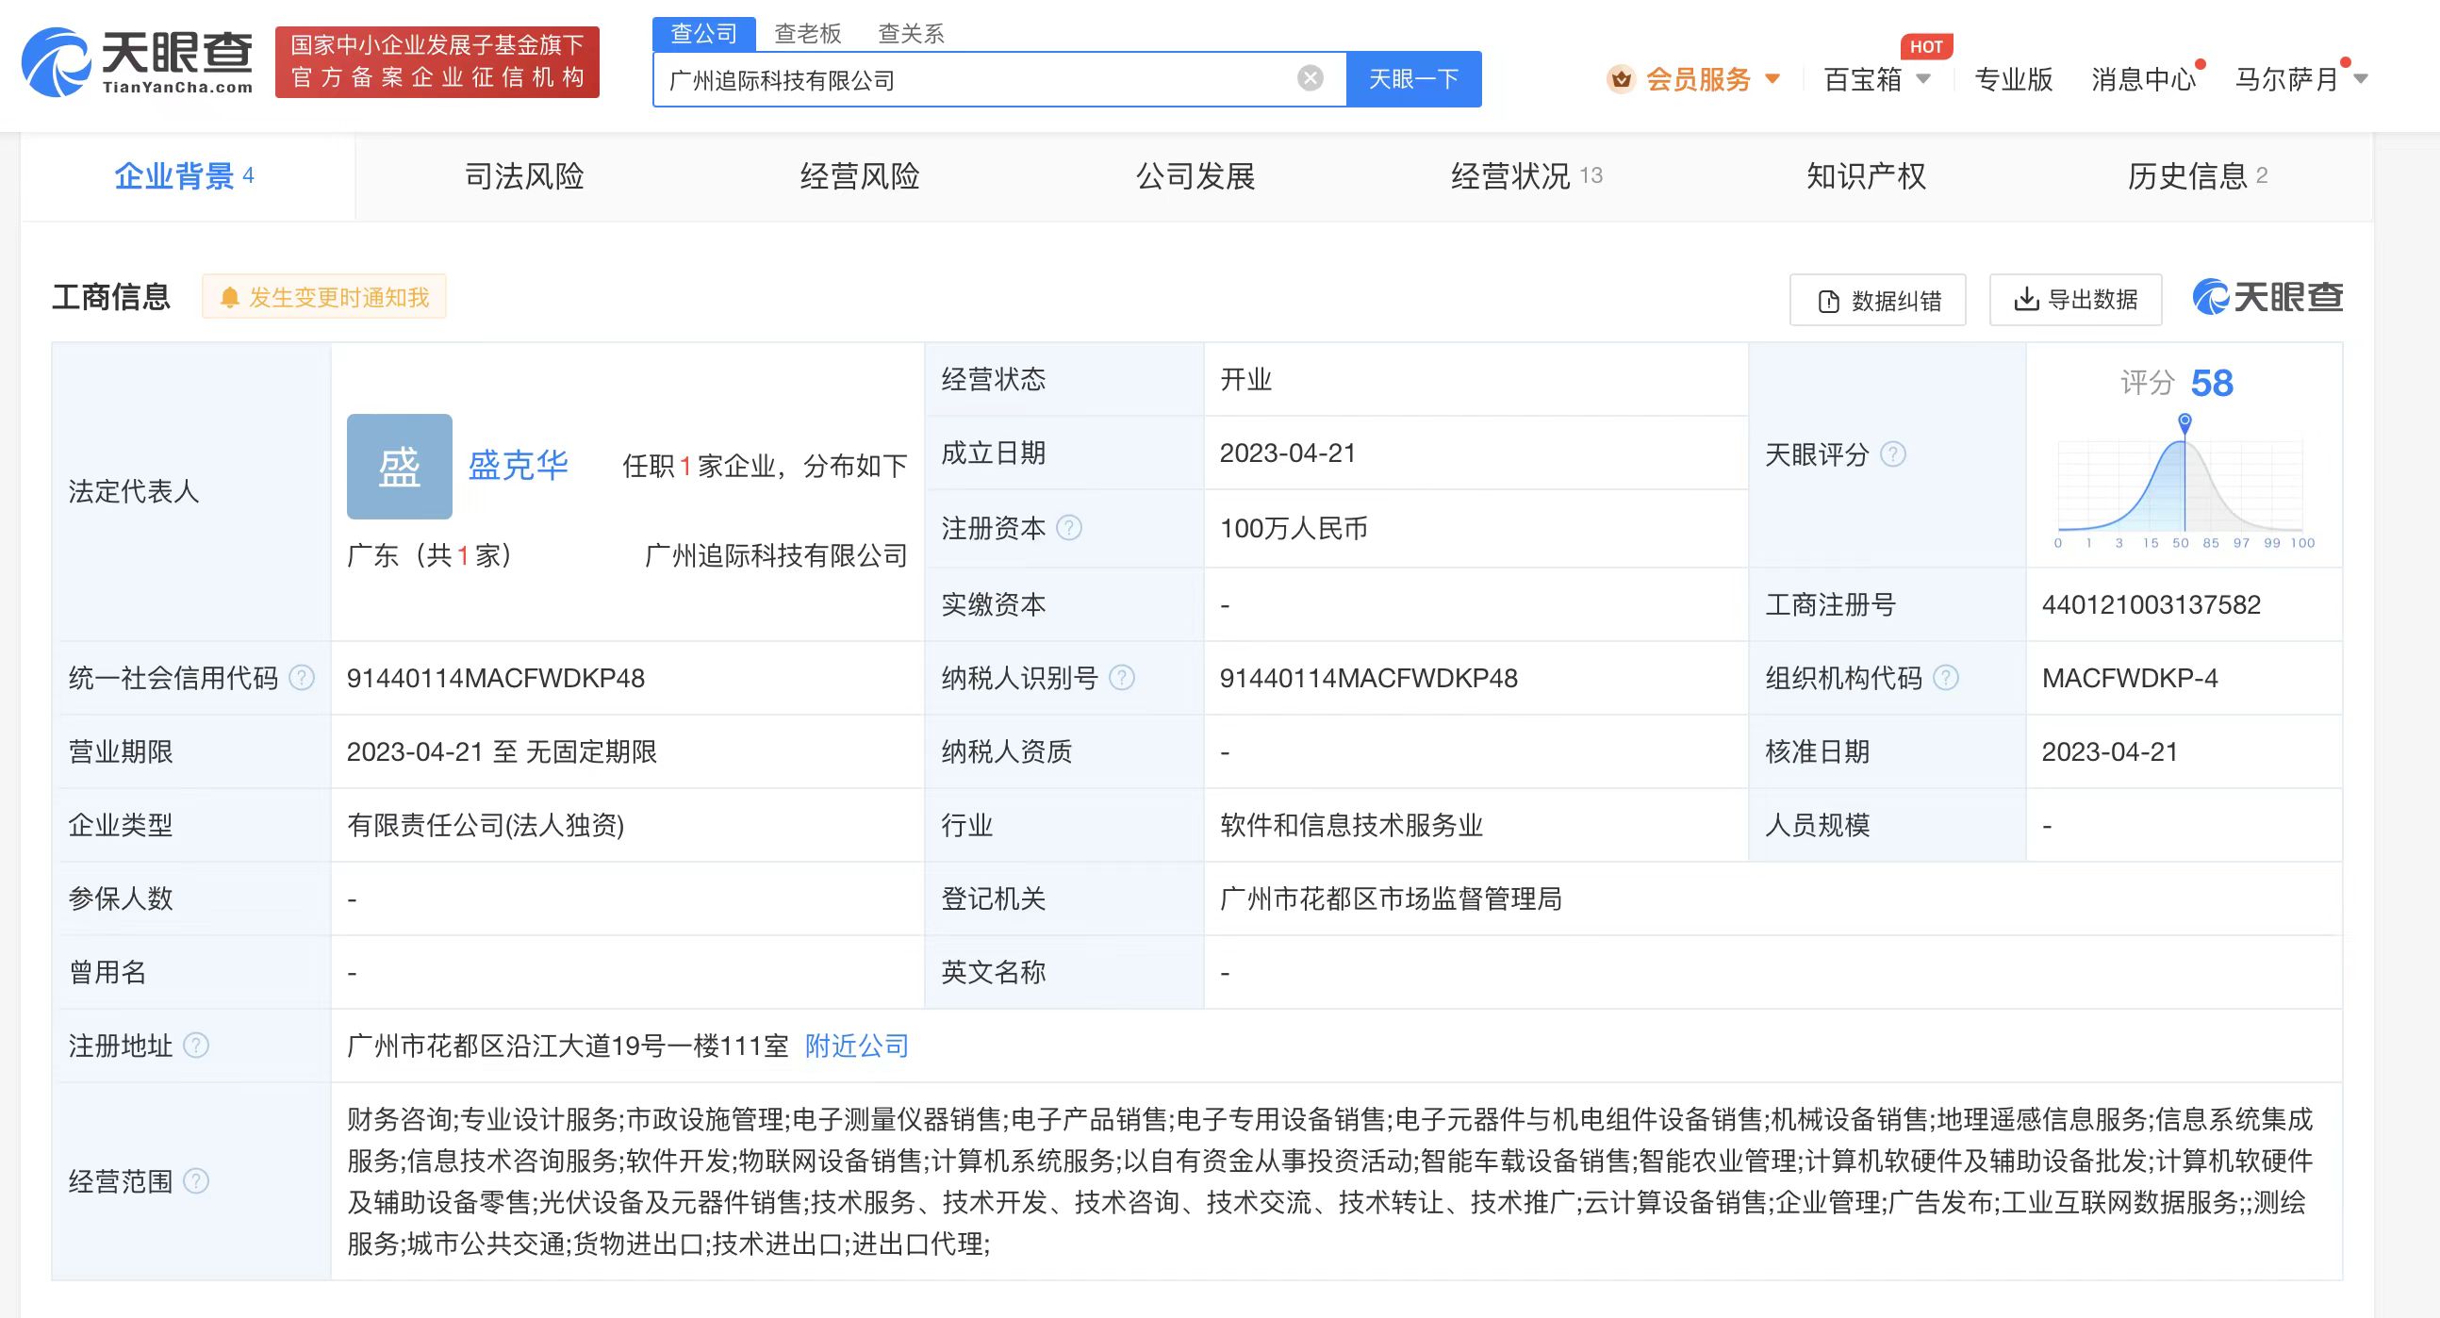This screenshot has height=1318, width=2440.
Task: Click the 开业 business status value
Action: [x=1245, y=380]
